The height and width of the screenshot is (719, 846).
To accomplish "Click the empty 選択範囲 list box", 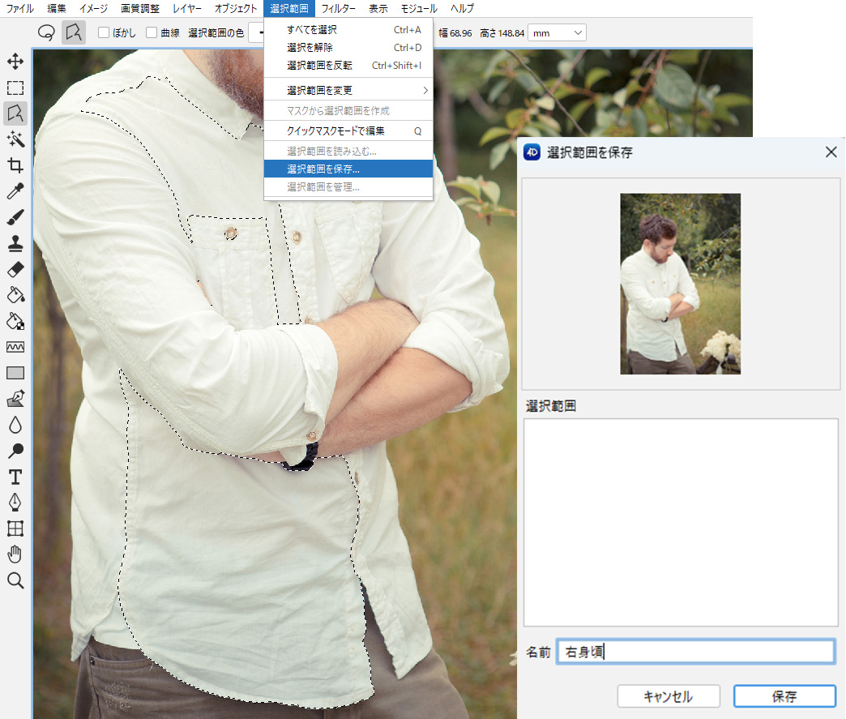I will coord(681,523).
